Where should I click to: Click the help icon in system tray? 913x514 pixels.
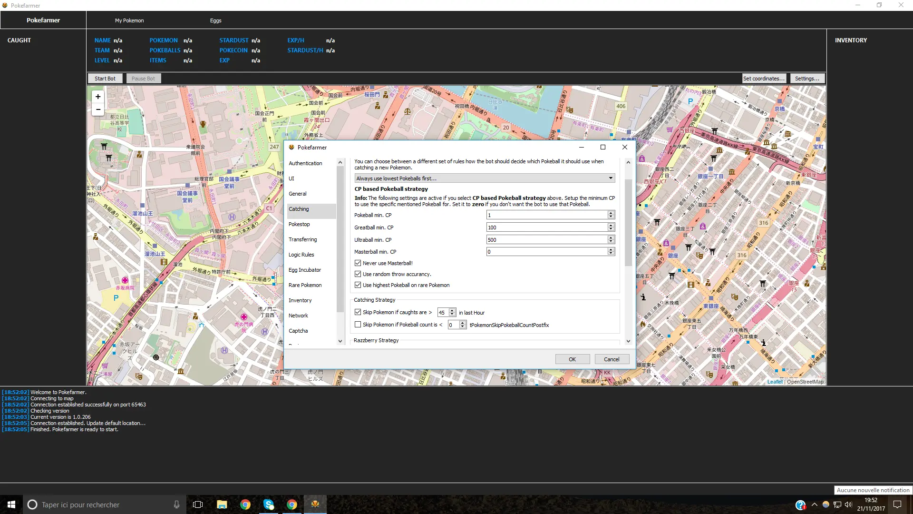click(x=800, y=504)
